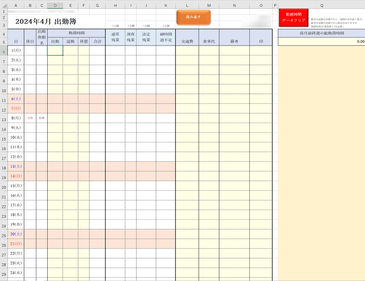Click the 交通費 header
The width and height of the screenshot is (365, 281).
(187, 37)
